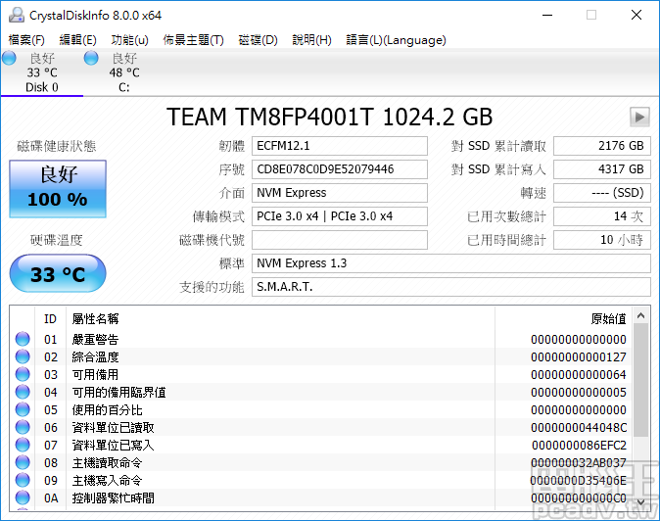Screen dimensions: 660x521
Task: Click the serial number field CD8E078C0D9E52079446
Action: pos(340,169)
